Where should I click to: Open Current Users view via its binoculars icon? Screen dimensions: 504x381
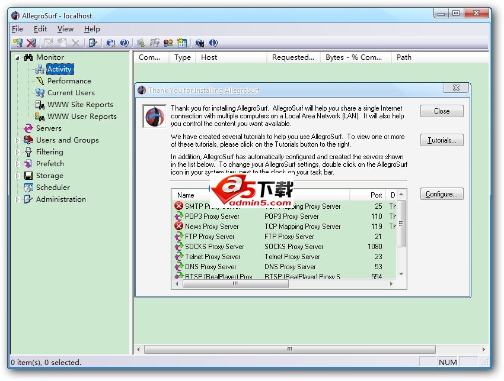pyautogui.click(x=39, y=93)
